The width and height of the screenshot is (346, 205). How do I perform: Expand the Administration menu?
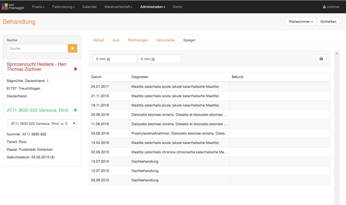pos(152,7)
